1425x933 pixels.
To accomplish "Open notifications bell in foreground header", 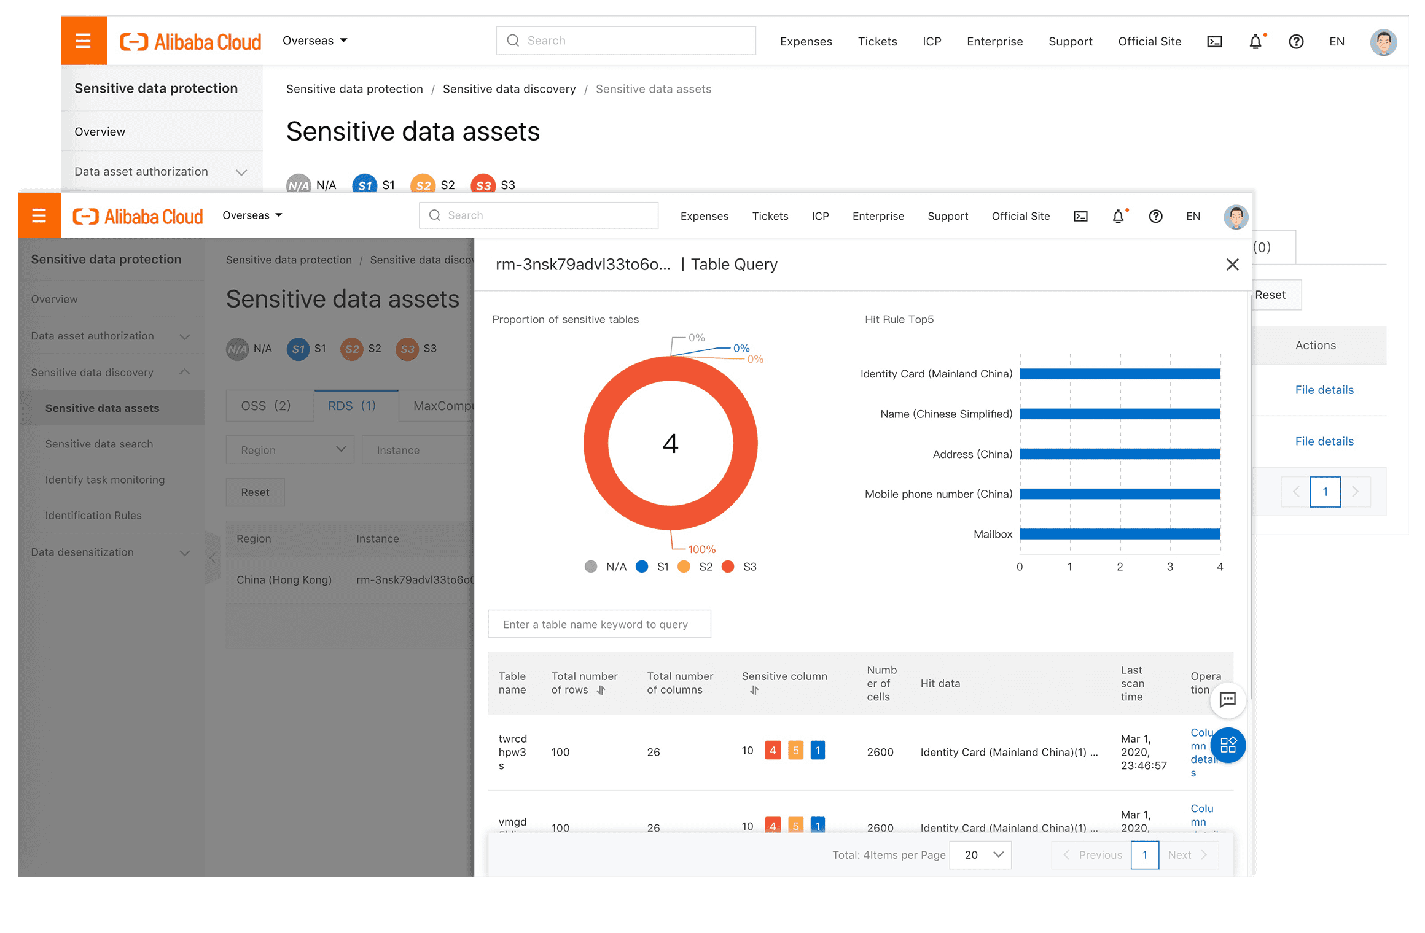I will (1118, 216).
